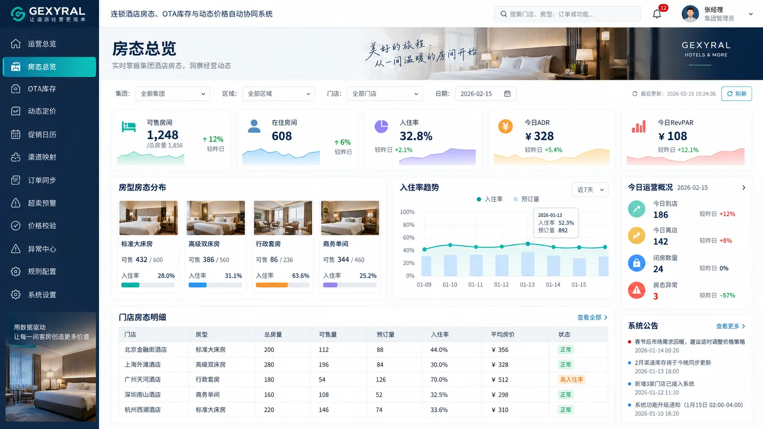Click the 今日RevPAR bar chart icon

638,126
